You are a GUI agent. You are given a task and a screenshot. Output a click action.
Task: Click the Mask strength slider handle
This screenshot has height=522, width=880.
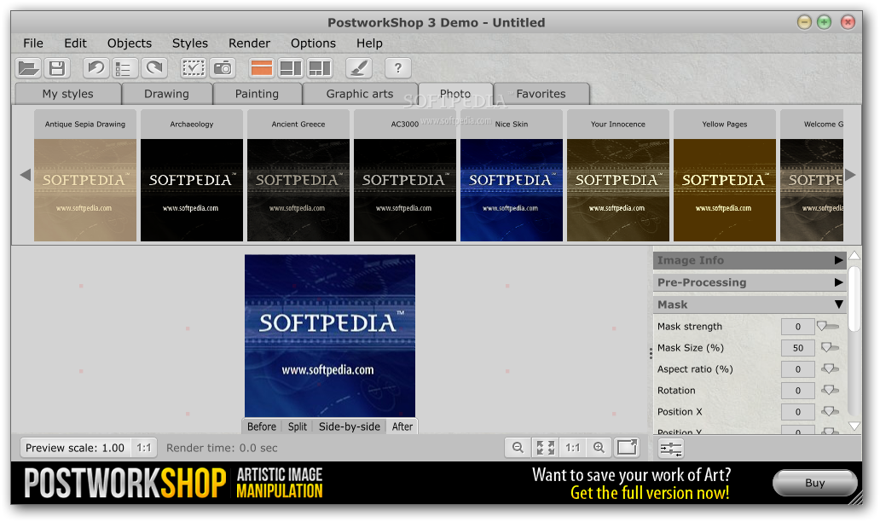click(x=822, y=326)
